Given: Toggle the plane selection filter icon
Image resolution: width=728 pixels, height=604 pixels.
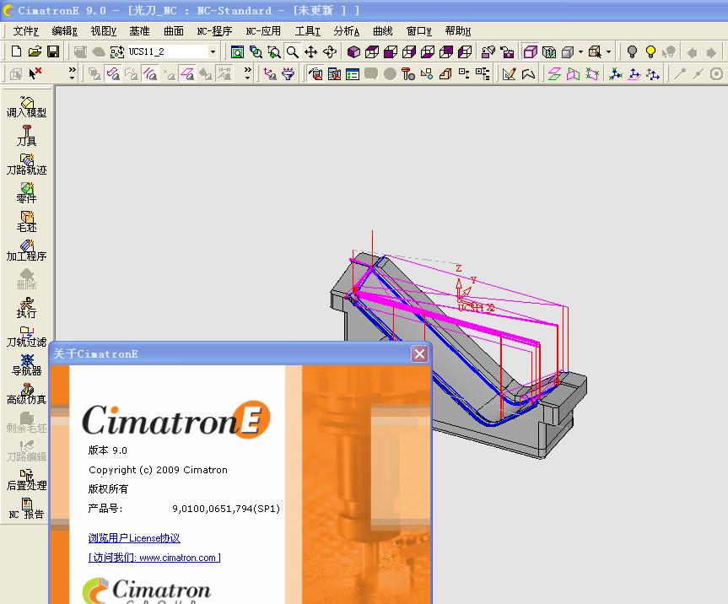Looking at the screenshot, I should click(x=187, y=73).
